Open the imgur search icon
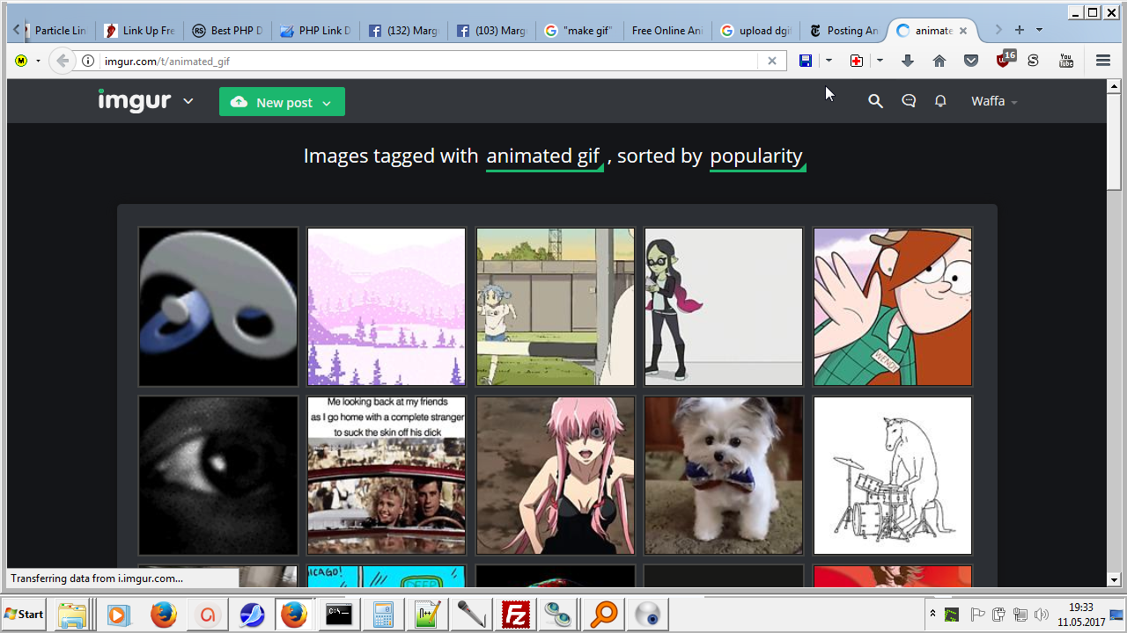 pyautogui.click(x=875, y=101)
